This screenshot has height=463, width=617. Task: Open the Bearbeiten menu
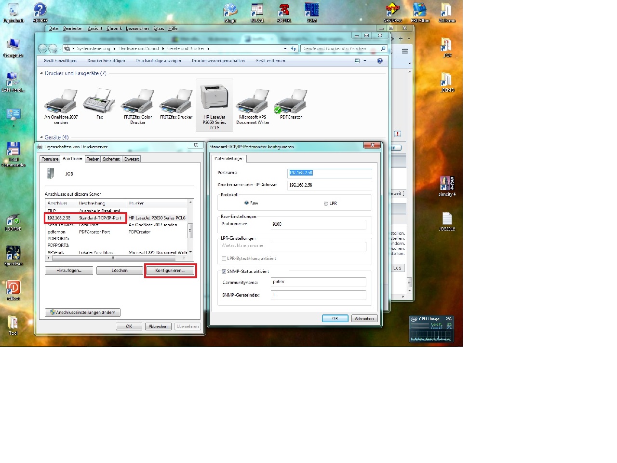(x=72, y=28)
